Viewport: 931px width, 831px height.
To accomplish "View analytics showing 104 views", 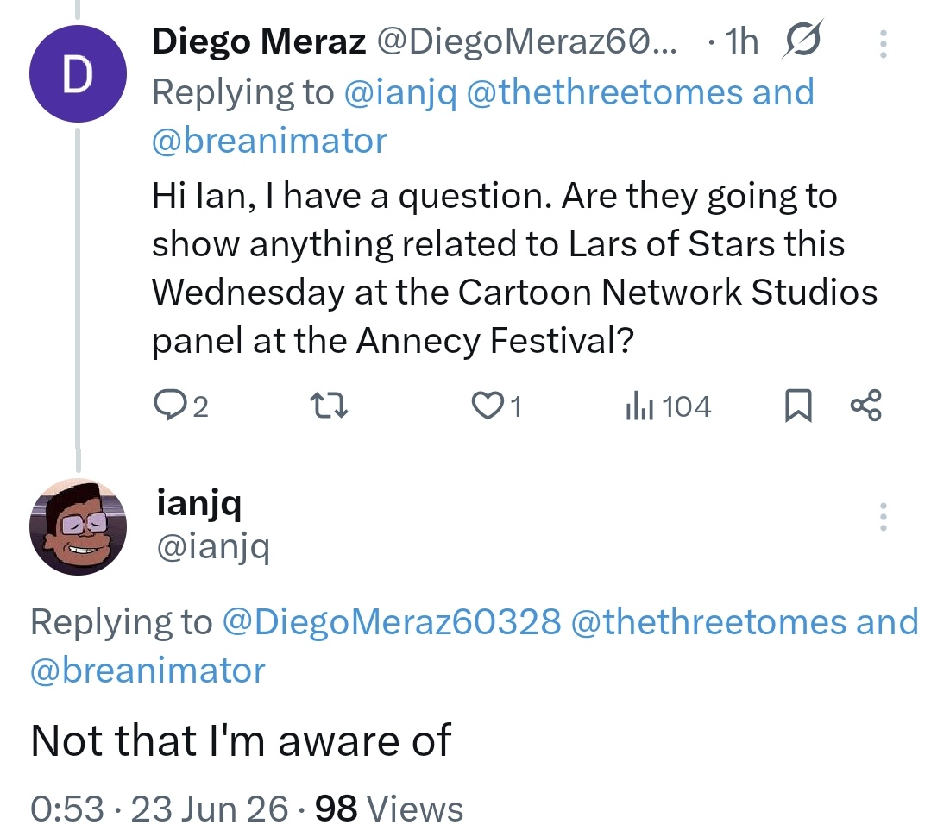I will pyautogui.click(x=668, y=406).
